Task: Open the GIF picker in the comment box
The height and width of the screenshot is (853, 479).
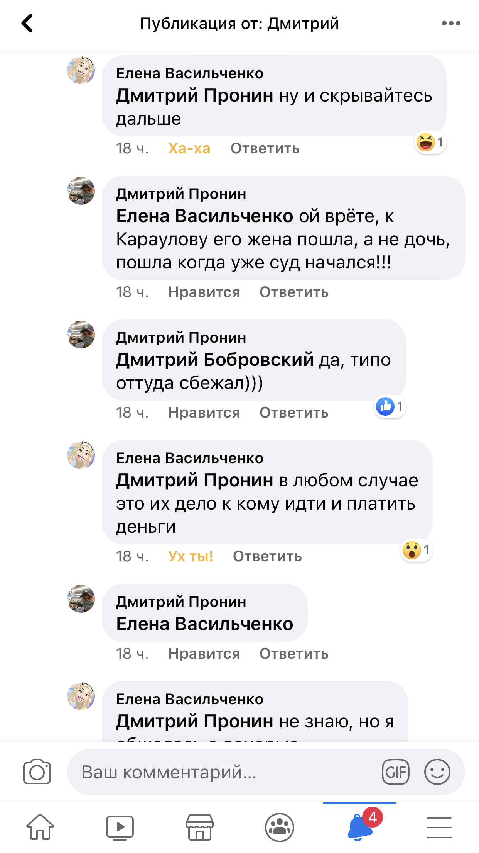Action: tap(395, 772)
